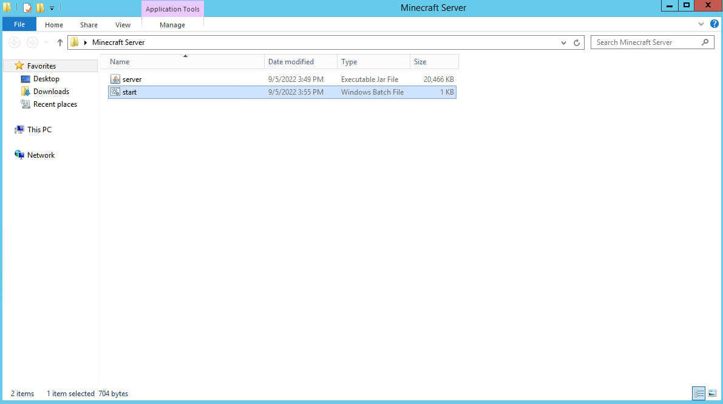Click the folder icon in the address bar
The width and height of the screenshot is (723, 404).
pyautogui.click(x=75, y=42)
